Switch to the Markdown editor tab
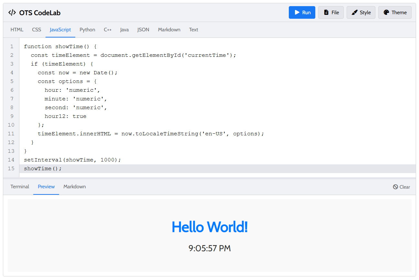419x280 pixels. tap(169, 30)
